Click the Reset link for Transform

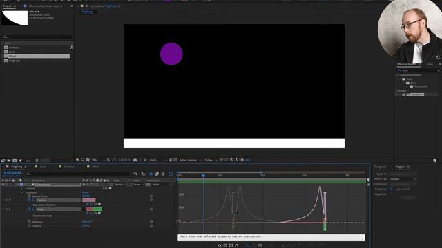86,192
